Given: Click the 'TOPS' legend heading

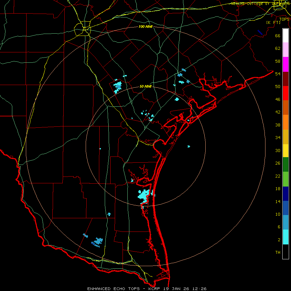Looking at the screenshot, I should (x=284, y=19).
